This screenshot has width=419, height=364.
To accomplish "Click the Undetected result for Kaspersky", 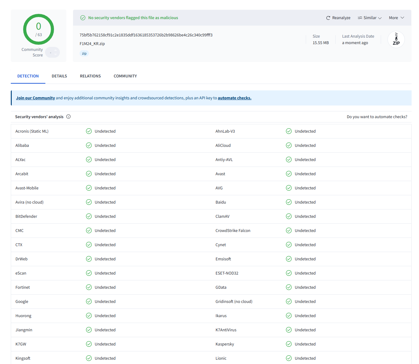I will coord(305,344).
